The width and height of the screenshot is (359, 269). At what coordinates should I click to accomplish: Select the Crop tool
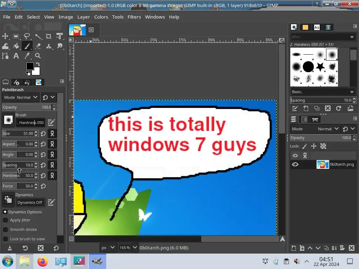tap(48, 36)
